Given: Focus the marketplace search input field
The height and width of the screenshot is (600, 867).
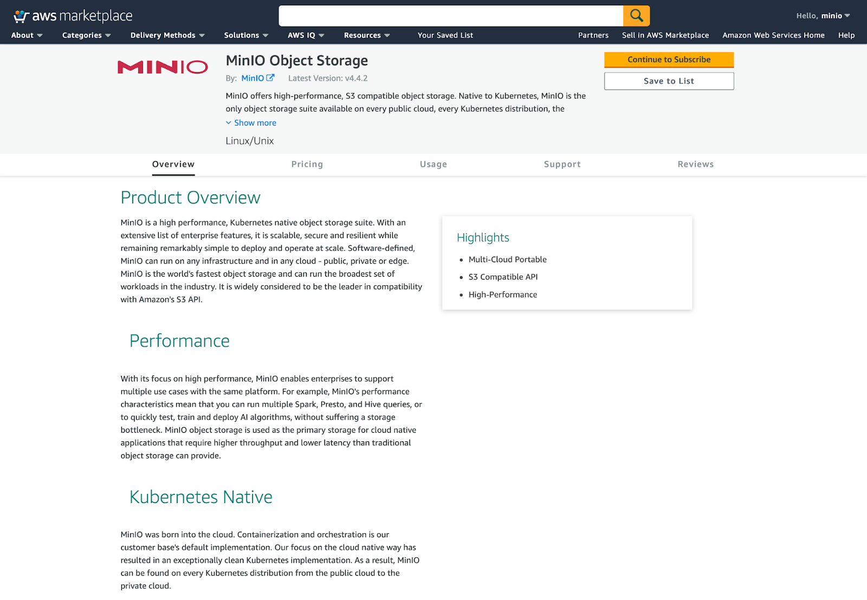Looking at the screenshot, I should (450, 16).
